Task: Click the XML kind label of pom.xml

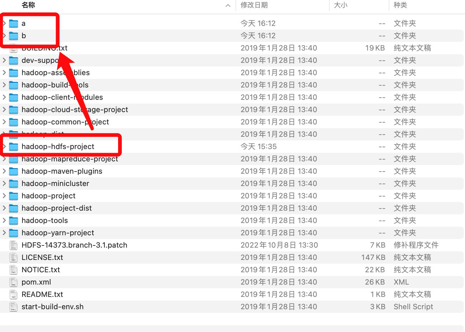Action: tap(401, 282)
